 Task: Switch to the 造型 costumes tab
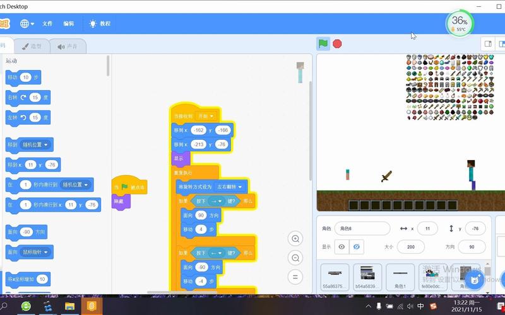(32, 46)
